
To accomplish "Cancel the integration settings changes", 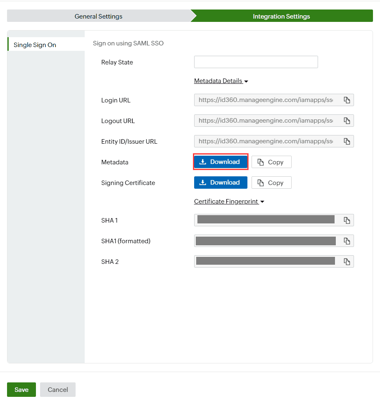I will click(x=57, y=389).
